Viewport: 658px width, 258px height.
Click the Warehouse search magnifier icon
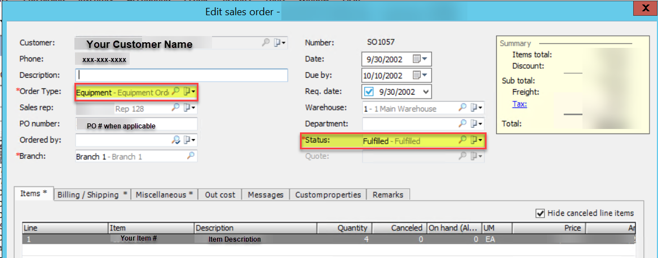462,108
